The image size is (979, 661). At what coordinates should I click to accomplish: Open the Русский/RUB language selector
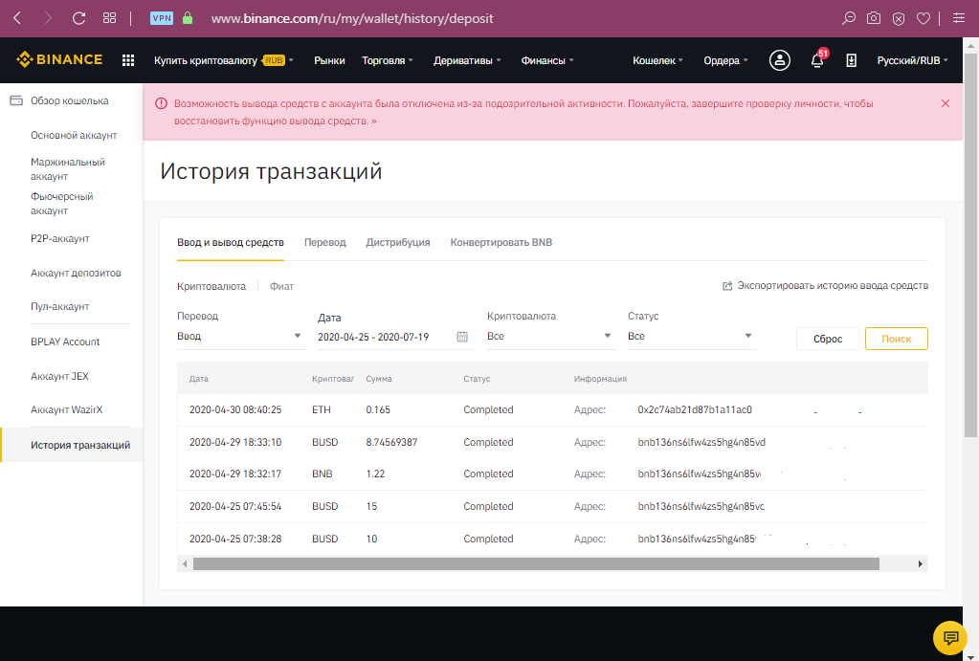pyautogui.click(x=913, y=60)
